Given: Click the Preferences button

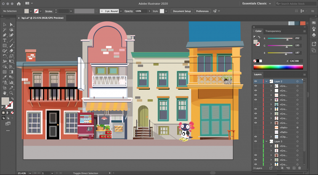Looking at the screenshot, I should [x=202, y=11].
